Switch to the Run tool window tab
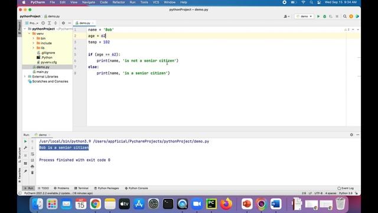 (x=28, y=188)
